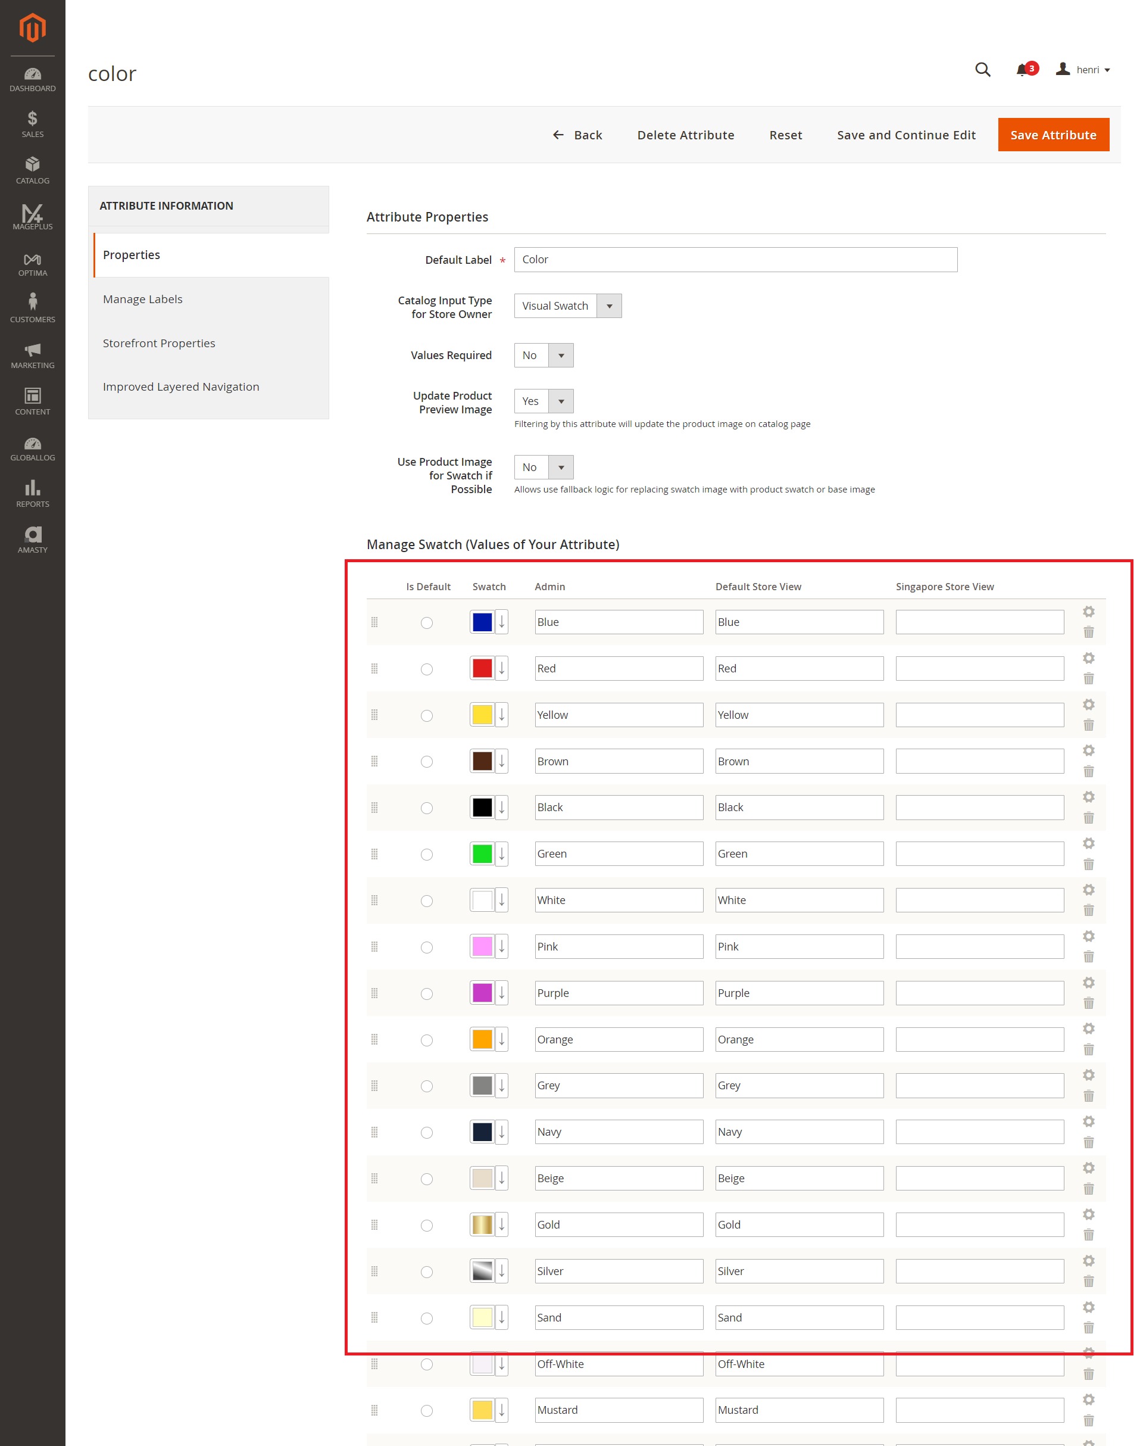Open settings gear for Red row
The image size is (1143, 1446).
tap(1088, 658)
